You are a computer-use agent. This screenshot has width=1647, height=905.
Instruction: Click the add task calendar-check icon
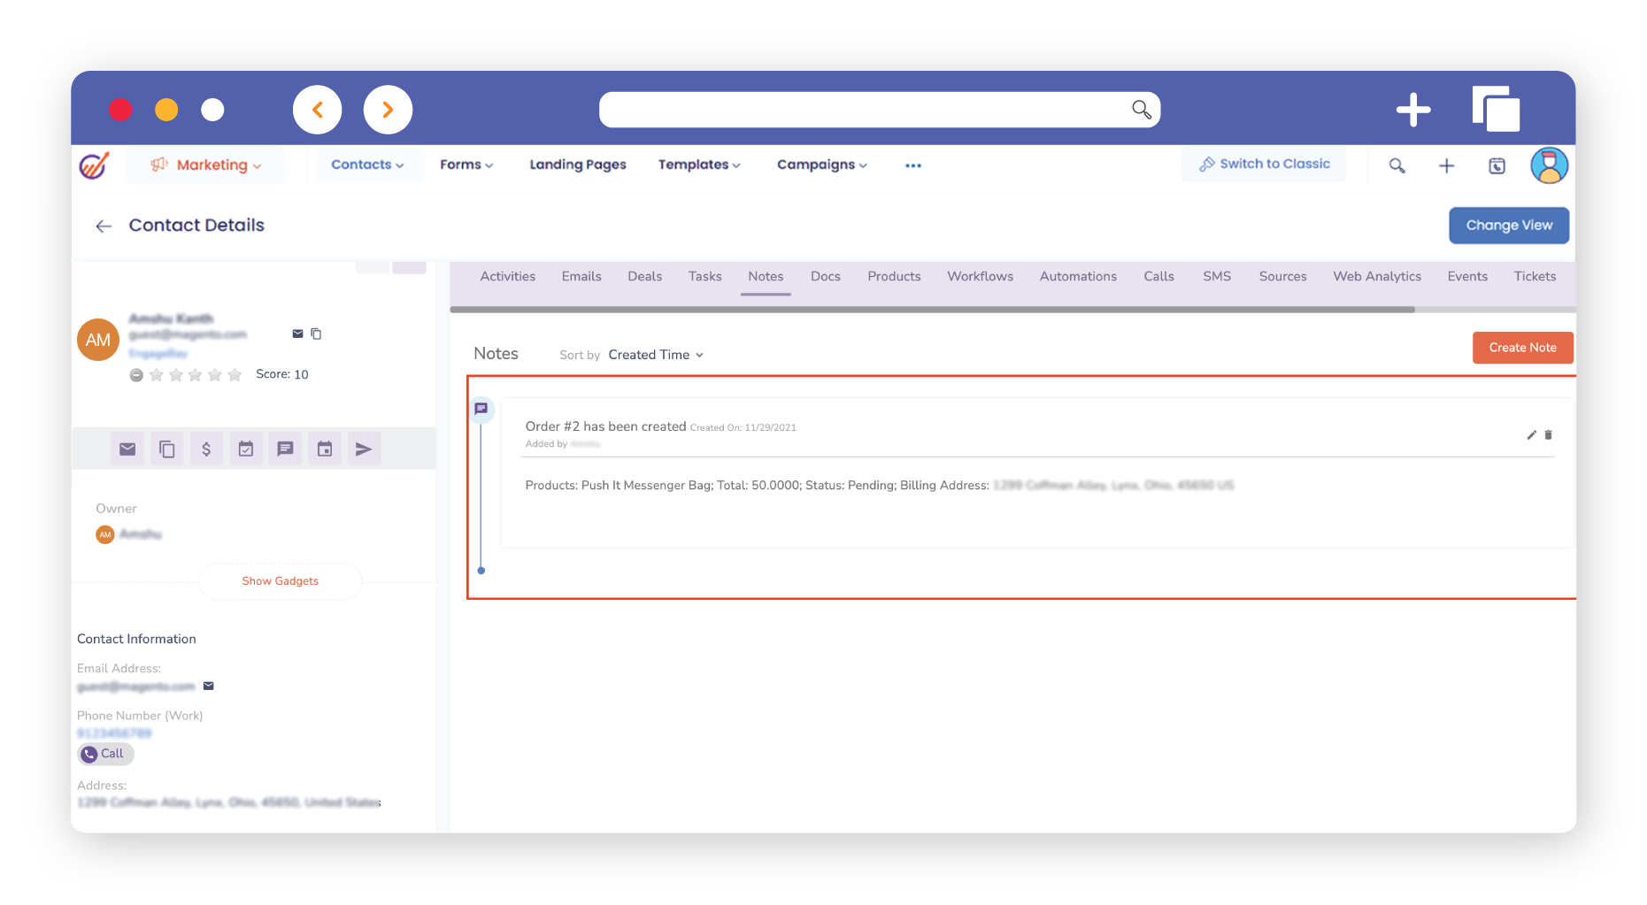pos(246,449)
